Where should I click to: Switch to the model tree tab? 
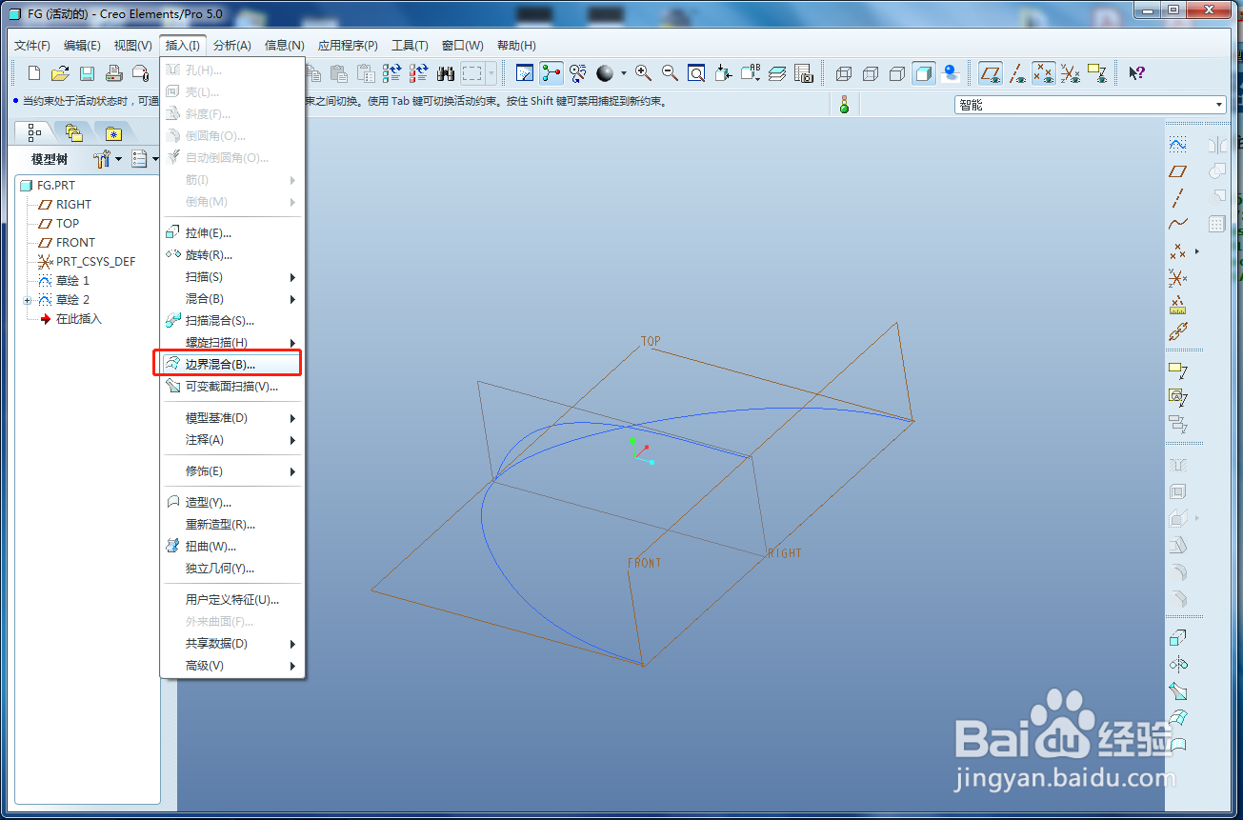33,132
